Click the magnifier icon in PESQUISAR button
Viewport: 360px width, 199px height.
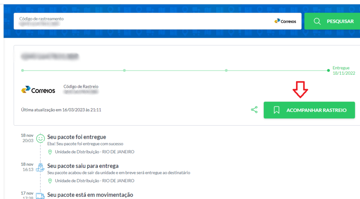coord(317,21)
